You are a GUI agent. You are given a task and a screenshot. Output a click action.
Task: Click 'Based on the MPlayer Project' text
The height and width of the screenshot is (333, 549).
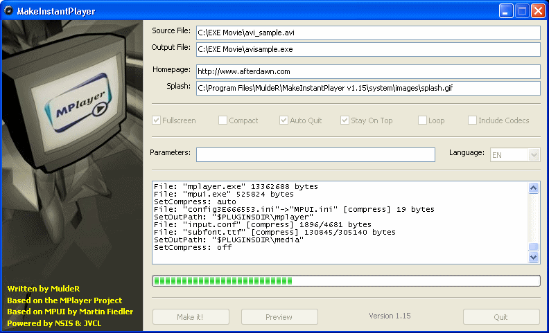point(64,300)
